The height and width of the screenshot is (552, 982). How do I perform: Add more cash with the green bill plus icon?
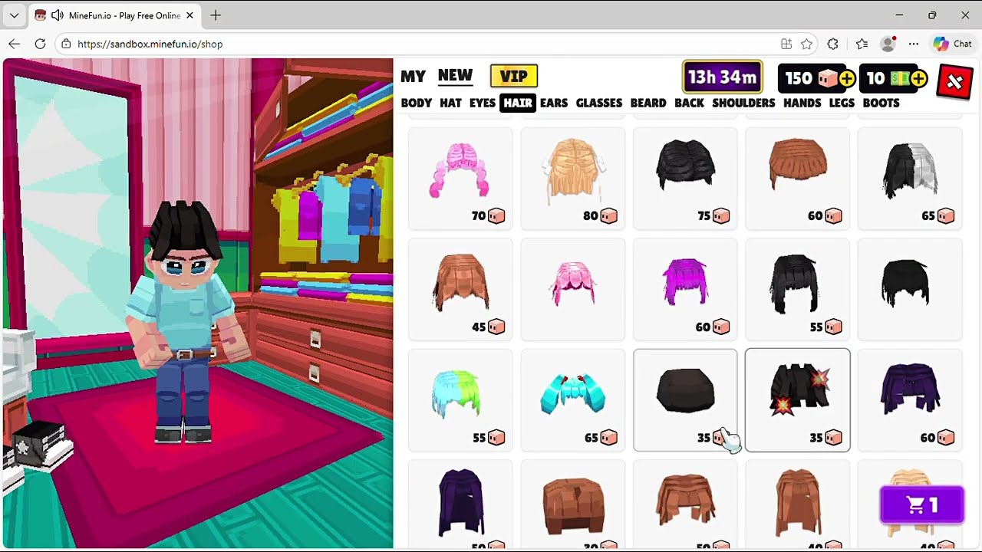[x=918, y=78]
